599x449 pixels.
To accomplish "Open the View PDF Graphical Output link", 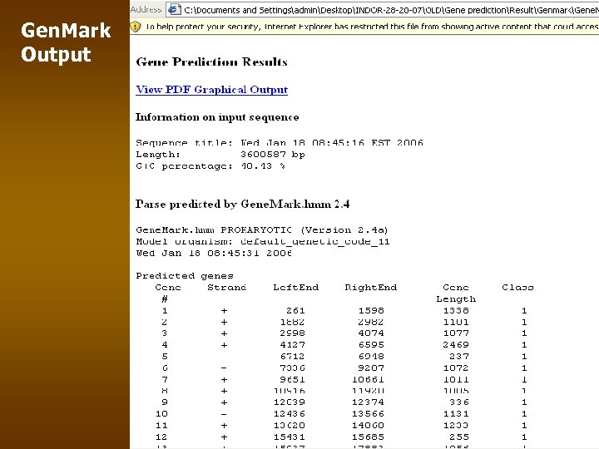I will click(211, 90).
